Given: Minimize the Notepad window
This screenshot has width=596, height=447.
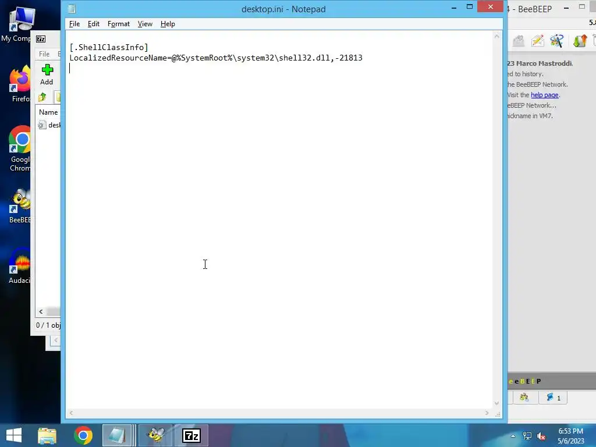Looking at the screenshot, I should (454, 7).
